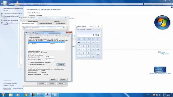Screen dimensions: 173x97
Task: Click the Establecer button
Action: 61,65
